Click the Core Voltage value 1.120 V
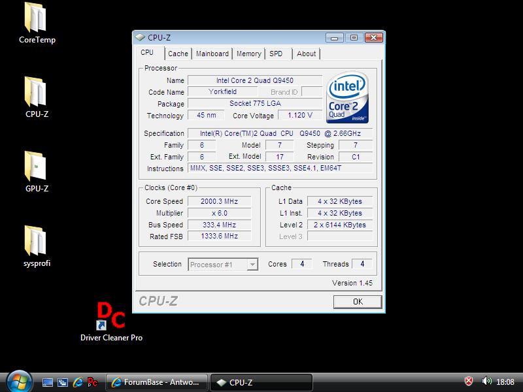This screenshot has width=523, height=392. tap(300, 116)
